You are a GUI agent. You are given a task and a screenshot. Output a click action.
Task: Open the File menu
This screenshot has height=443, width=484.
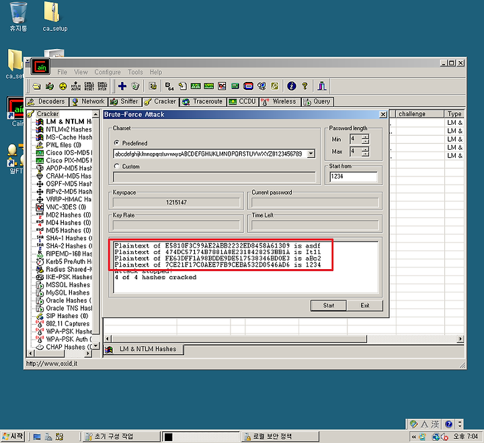tap(62, 72)
